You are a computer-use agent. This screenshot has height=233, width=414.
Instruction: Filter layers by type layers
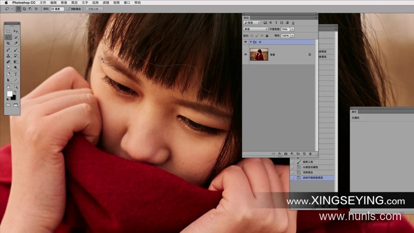coord(276,23)
